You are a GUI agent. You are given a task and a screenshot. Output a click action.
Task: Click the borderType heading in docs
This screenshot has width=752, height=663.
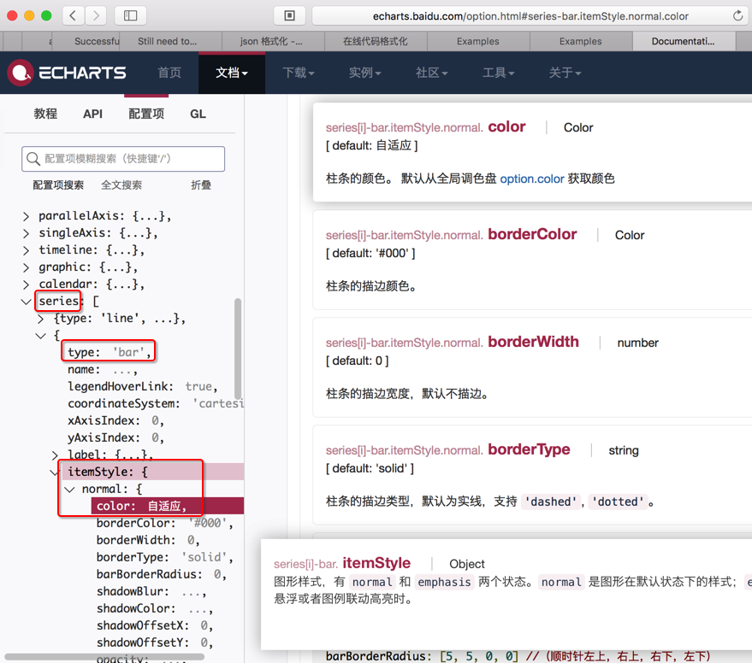click(x=529, y=449)
